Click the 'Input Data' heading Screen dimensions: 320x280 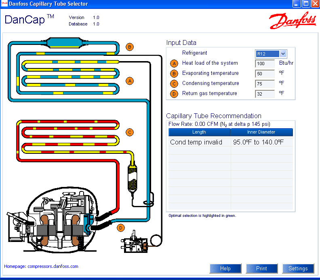click(181, 42)
